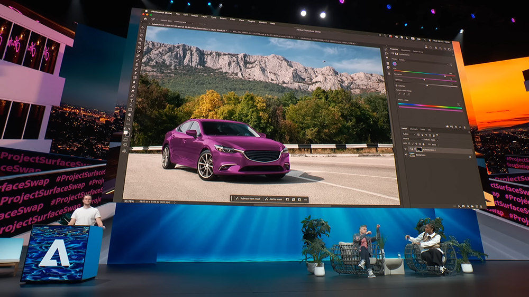Screen dimensions: 529x297
Task: Click the Home icon in options bar
Action: tap(144, 18)
